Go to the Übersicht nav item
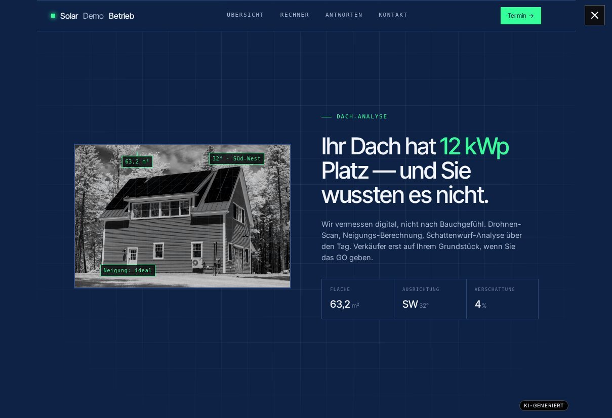This screenshot has width=612, height=418. (x=246, y=15)
